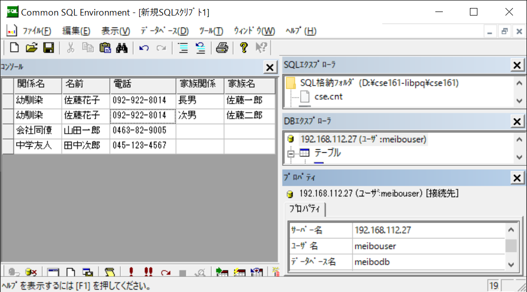The height and width of the screenshot is (292, 527).
Task: Paste from the clipboard
Action: click(105, 48)
